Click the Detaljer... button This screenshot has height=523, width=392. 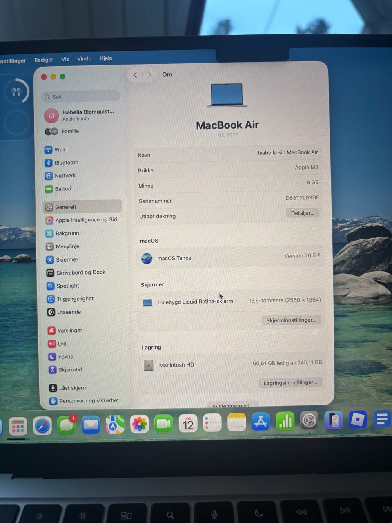click(x=303, y=213)
